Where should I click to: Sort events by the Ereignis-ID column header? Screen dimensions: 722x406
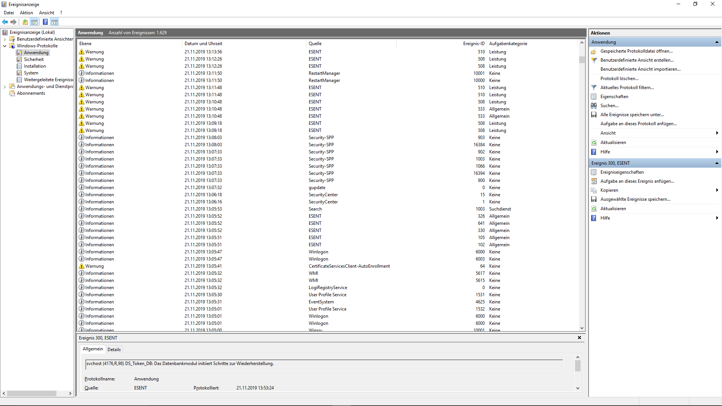473,44
